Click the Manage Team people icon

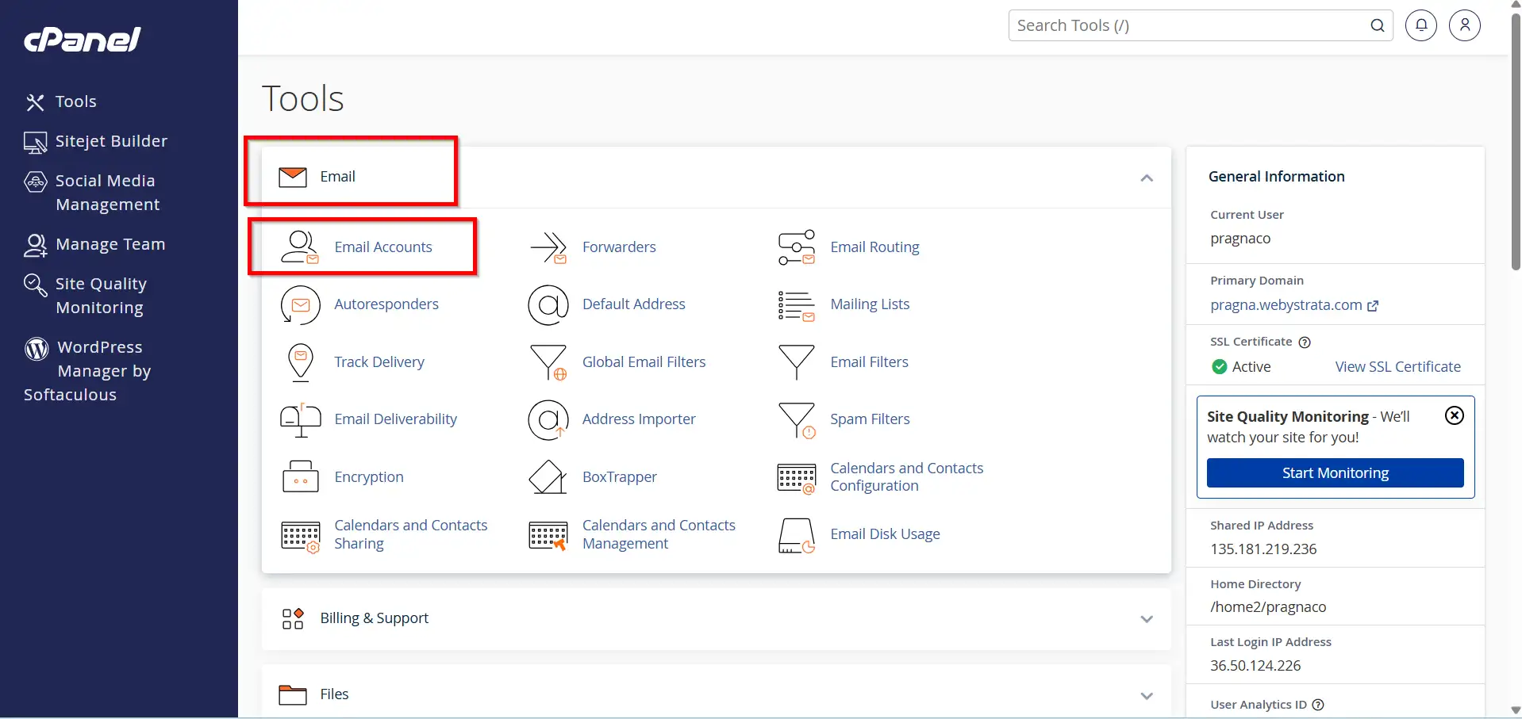(35, 246)
